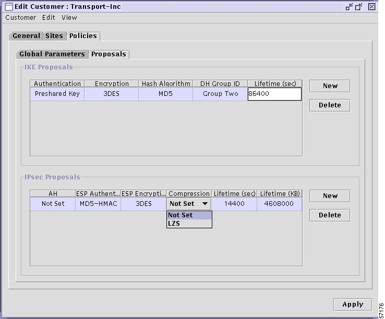This screenshot has height=319, width=385.
Task: Open the Customer menu
Action: [x=21, y=18]
